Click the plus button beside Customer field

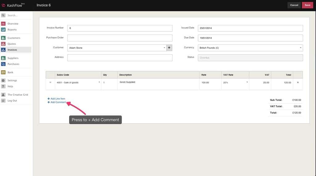pyautogui.click(x=169, y=48)
